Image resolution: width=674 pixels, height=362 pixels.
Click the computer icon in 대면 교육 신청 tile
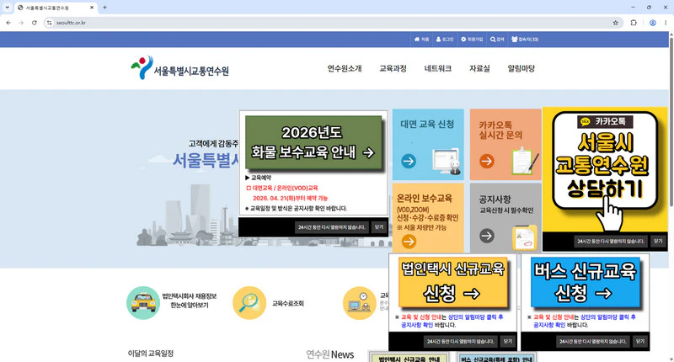[447, 161]
